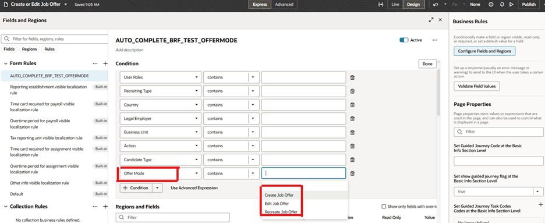Delete the User Roles condition row
Viewport: 545px width, 223px height.
pyautogui.click(x=352, y=77)
